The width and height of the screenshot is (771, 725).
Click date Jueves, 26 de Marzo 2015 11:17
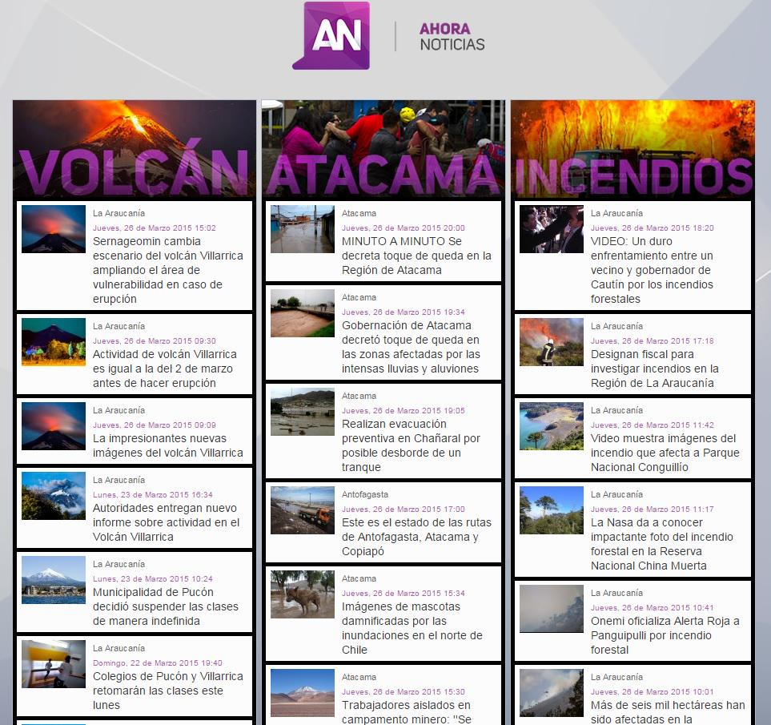(652, 509)
